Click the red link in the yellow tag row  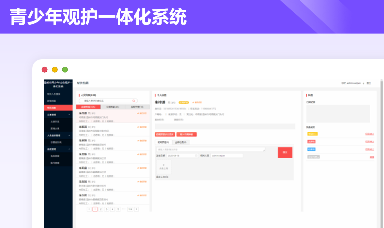click(x=370, y=134)
